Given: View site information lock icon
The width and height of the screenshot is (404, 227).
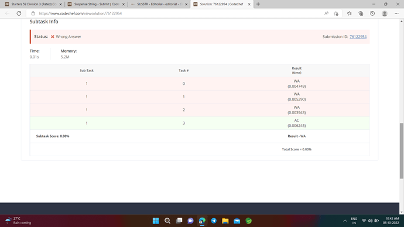Looking at the screenshot, I should 33,13.
